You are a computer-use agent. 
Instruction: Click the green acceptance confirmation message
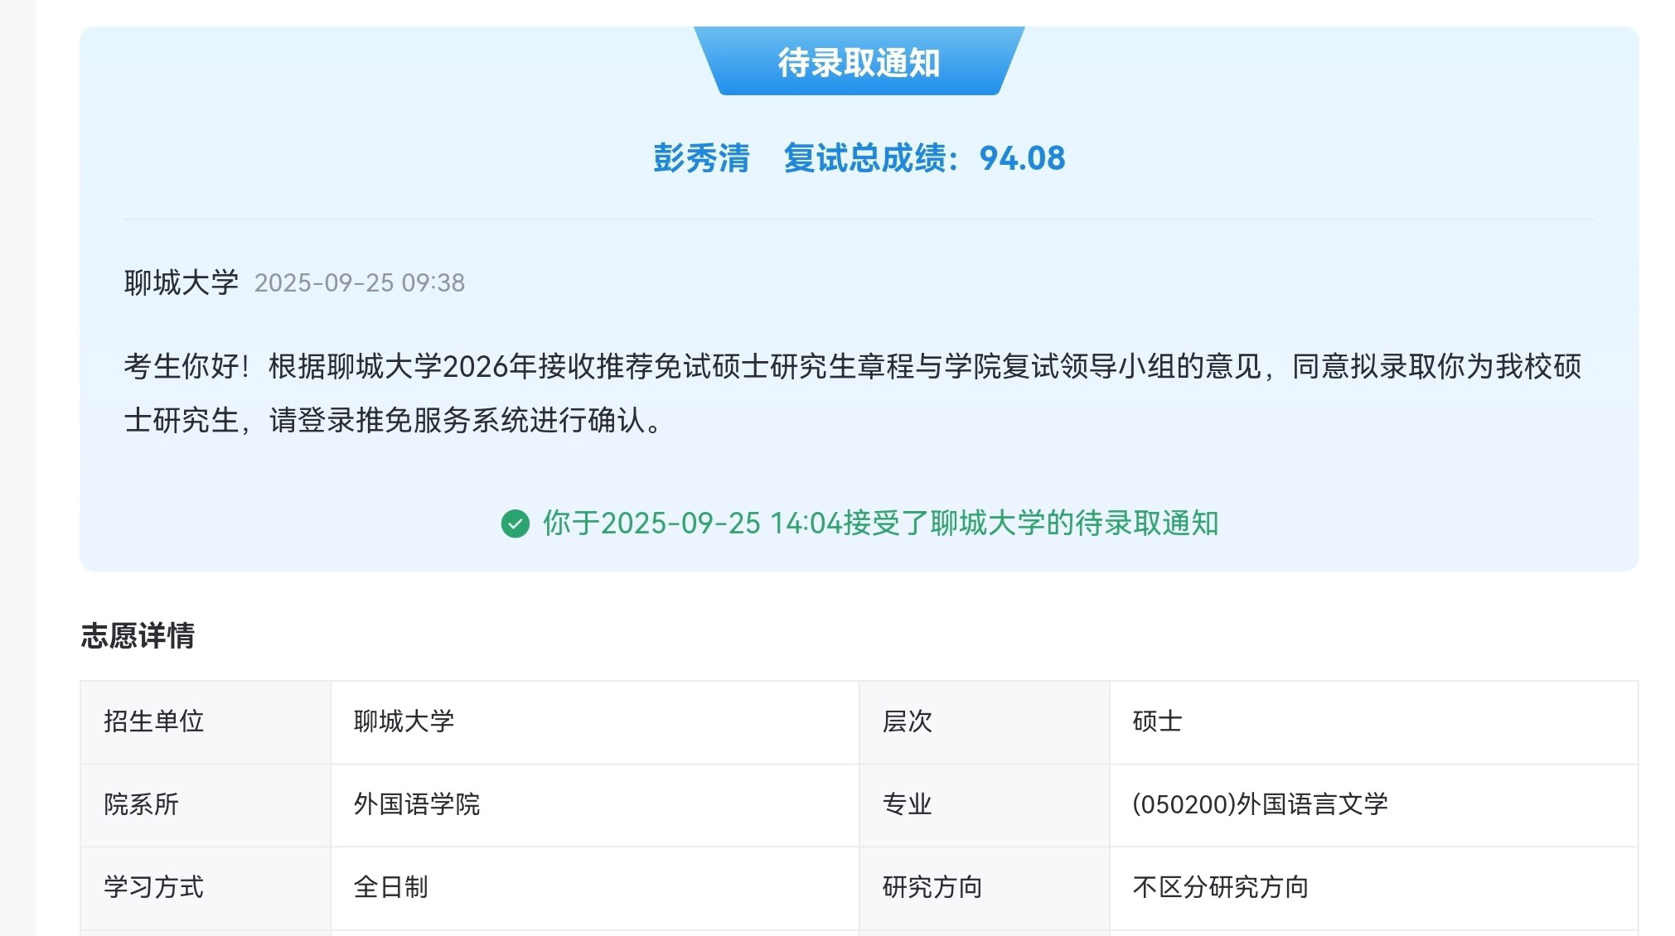tap(880, 523)
